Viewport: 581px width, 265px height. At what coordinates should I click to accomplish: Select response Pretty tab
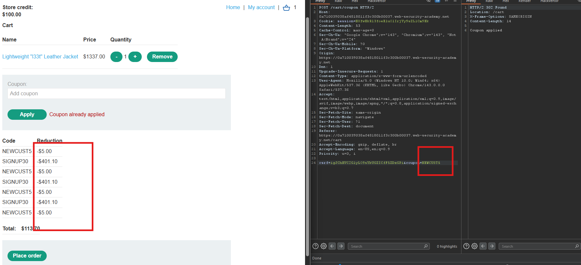(x=471, y=1)
